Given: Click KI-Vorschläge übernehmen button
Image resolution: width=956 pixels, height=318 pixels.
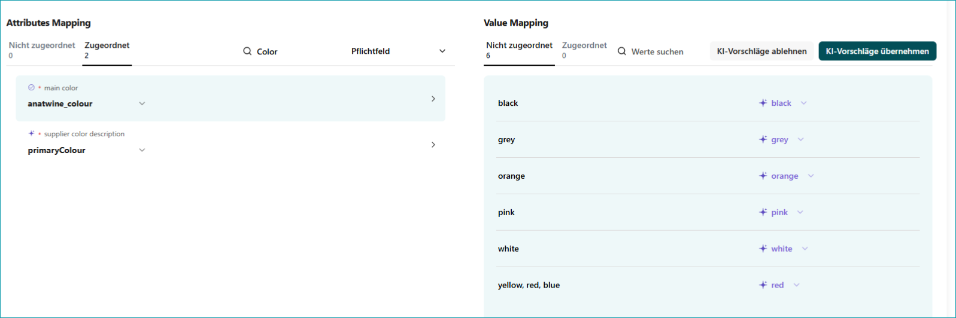Looking at the screenshot, I should click(x=877, y=51).
